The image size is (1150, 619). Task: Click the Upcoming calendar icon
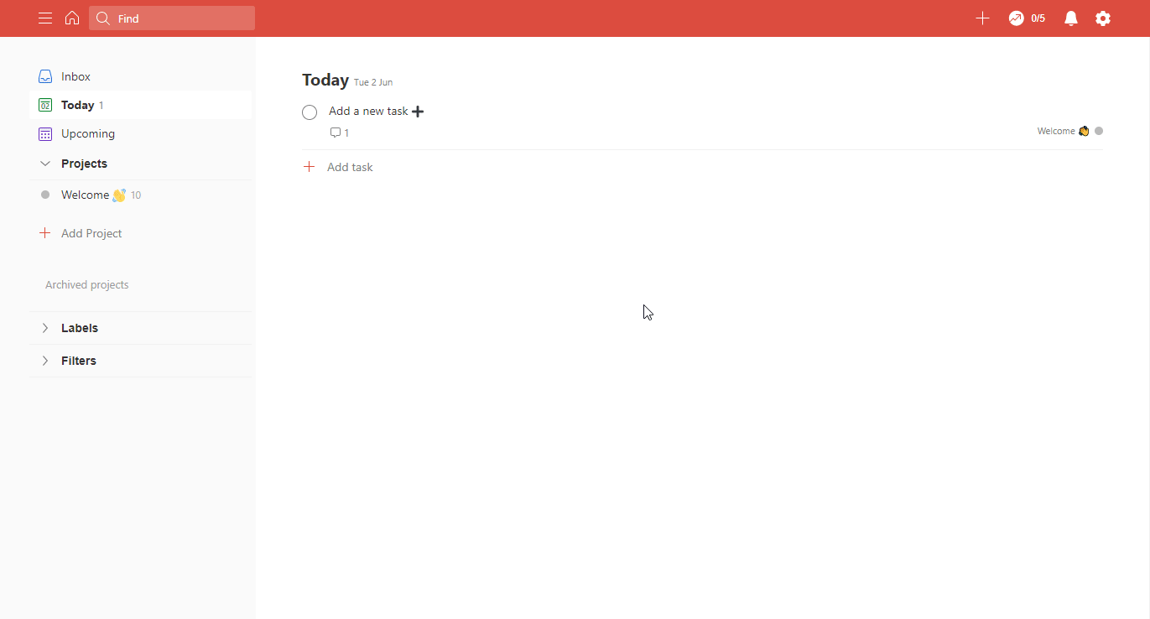tap(44, 133)
